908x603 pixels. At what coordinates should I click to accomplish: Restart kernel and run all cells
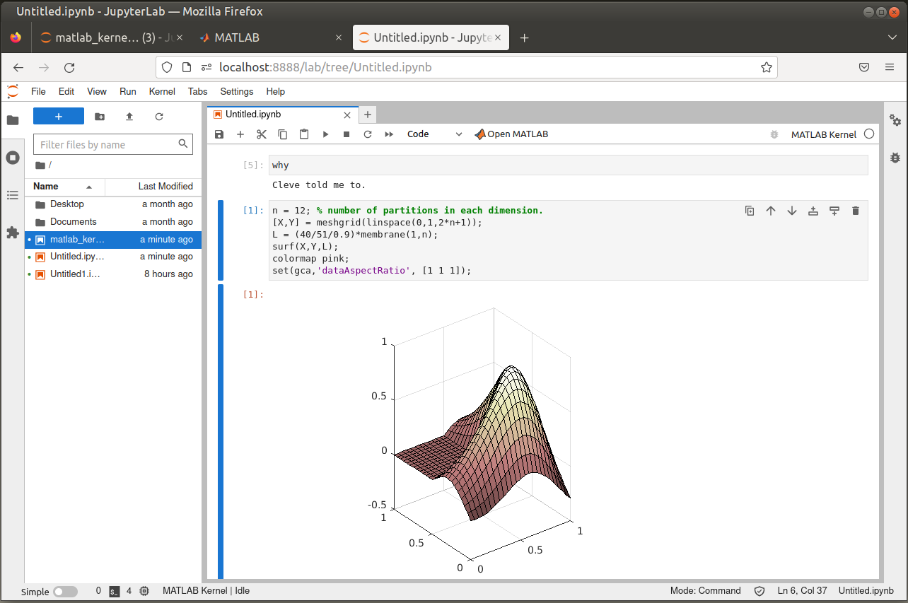389,134
